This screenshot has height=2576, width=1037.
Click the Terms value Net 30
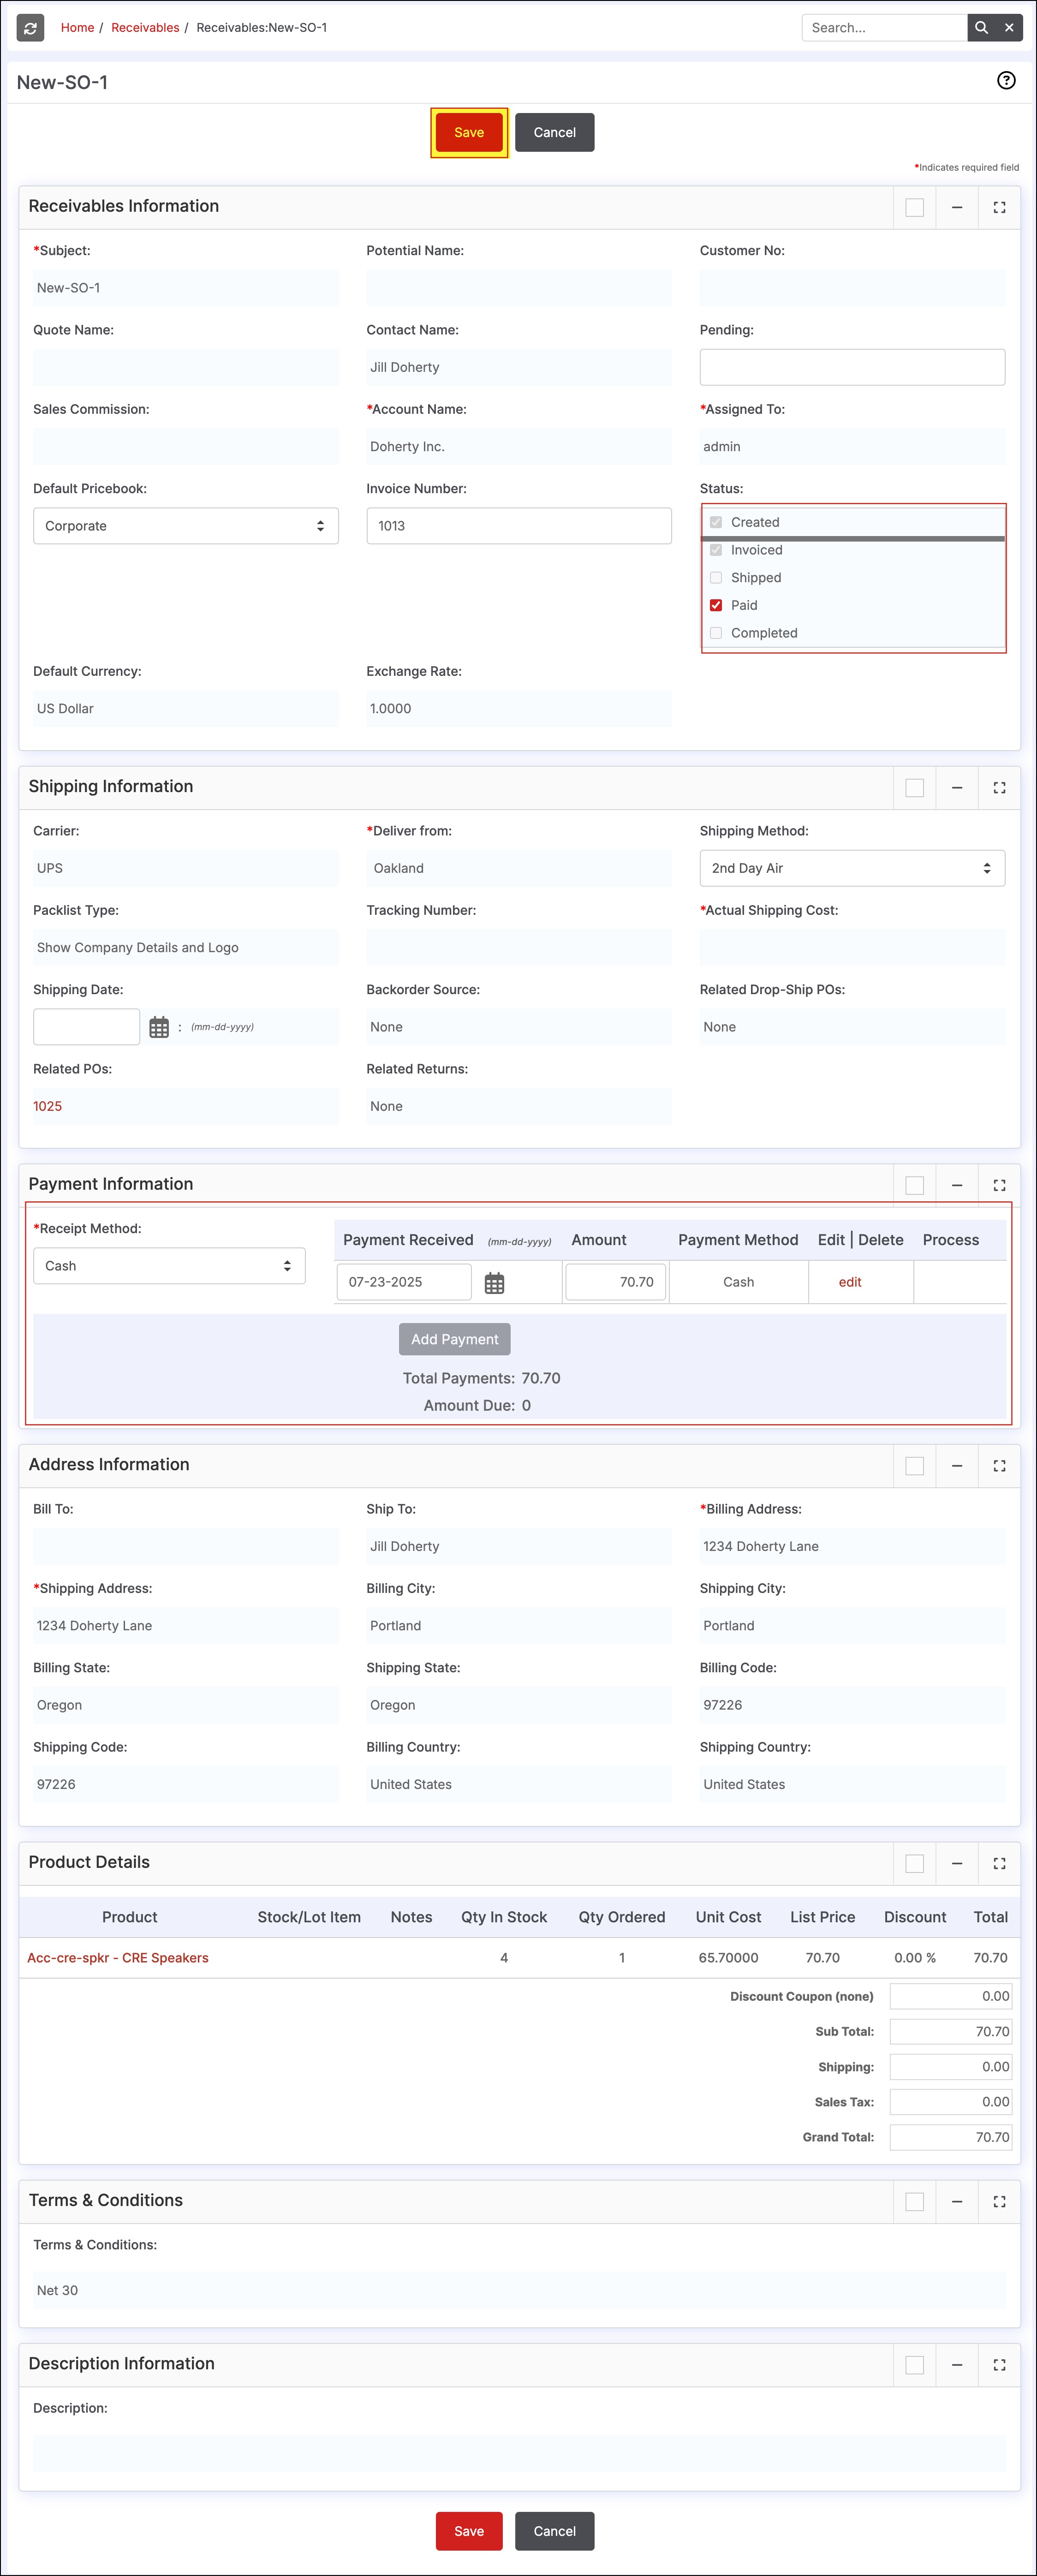57,2290
